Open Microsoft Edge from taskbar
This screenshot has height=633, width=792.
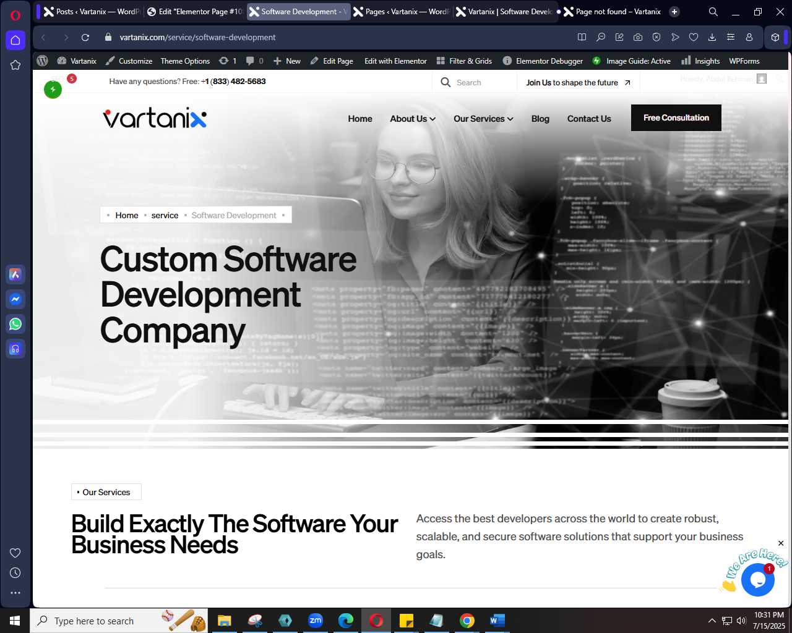[x=346, y=621]
